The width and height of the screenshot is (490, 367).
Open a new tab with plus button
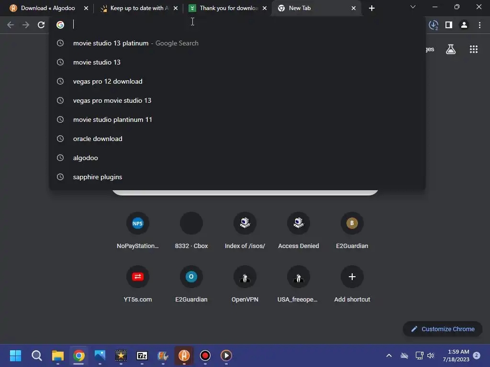tap(371, 8)
